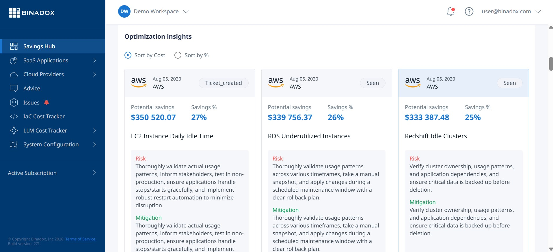The width and height of the screenshot is (553, 252).
Task: Click the Risk heading on EC2 card
Action: click(x=141, y=158)
